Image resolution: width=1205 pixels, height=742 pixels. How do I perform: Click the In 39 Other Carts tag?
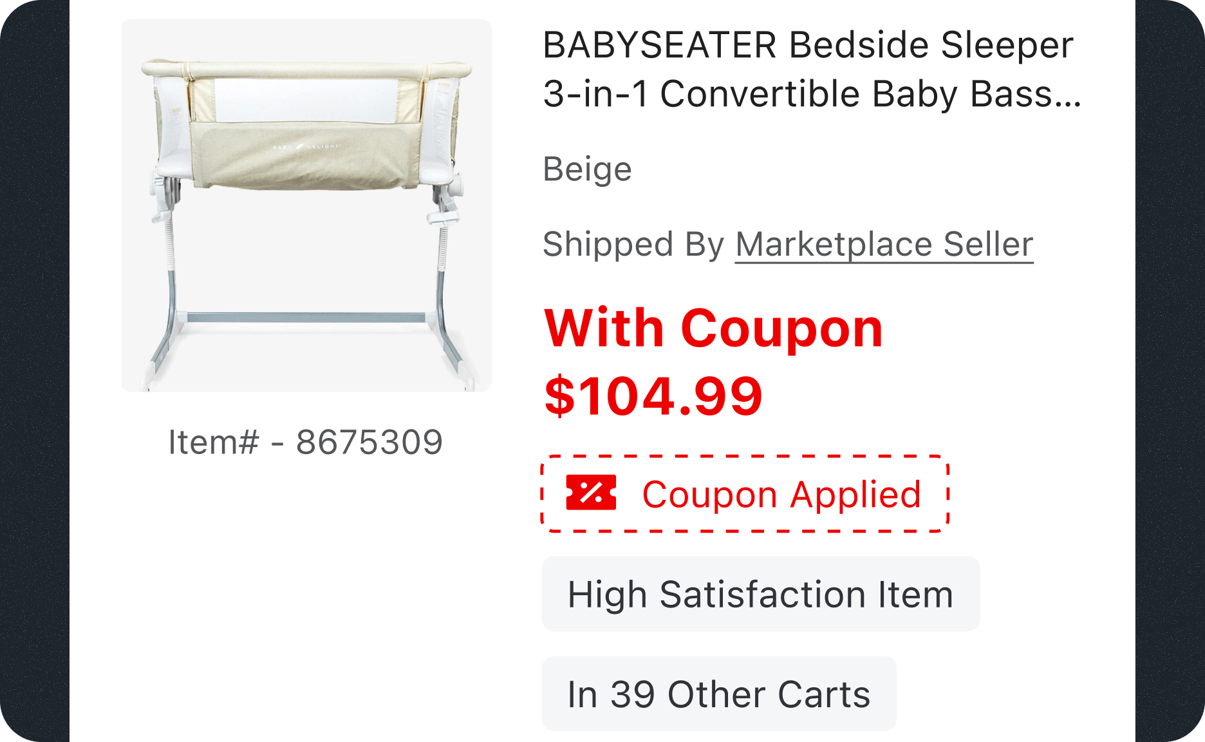click(x=719, y=694)
